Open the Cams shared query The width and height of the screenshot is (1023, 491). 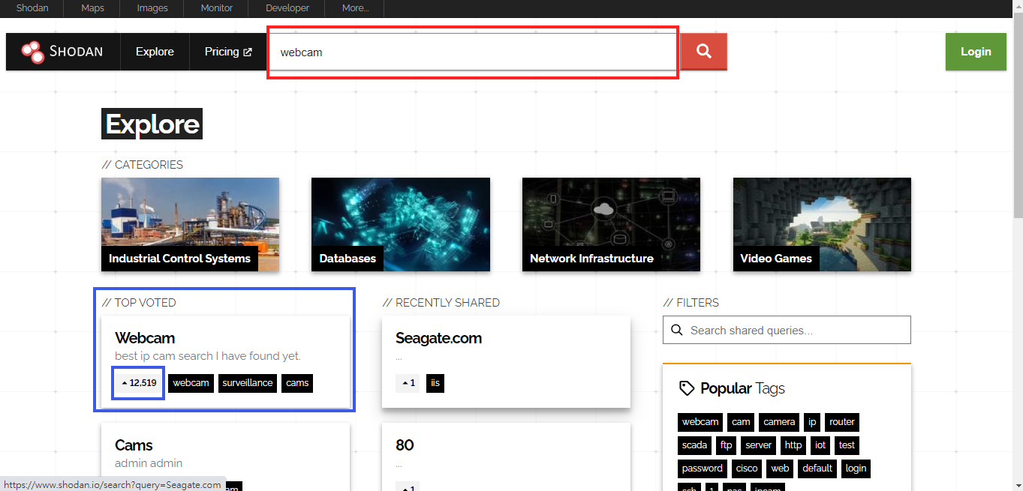[134, 445]
